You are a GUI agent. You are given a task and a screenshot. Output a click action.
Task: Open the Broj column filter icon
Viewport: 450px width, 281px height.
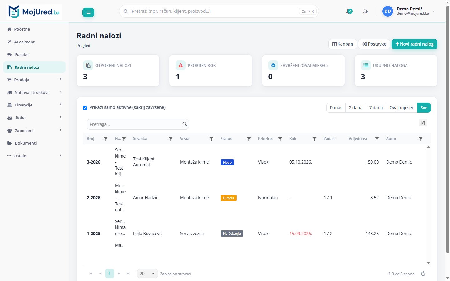tap(106, 139)
